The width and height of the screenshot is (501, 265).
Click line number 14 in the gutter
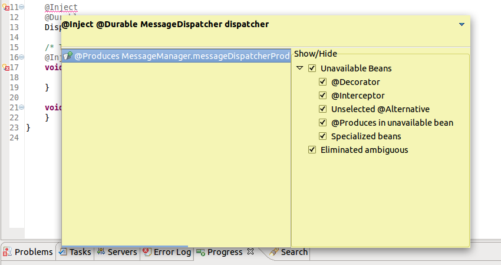click(14, 37)
